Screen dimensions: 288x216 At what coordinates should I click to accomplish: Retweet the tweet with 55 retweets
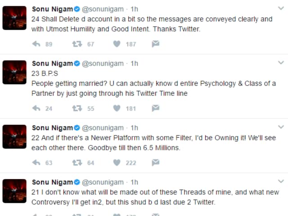click(x=77, y=108)
